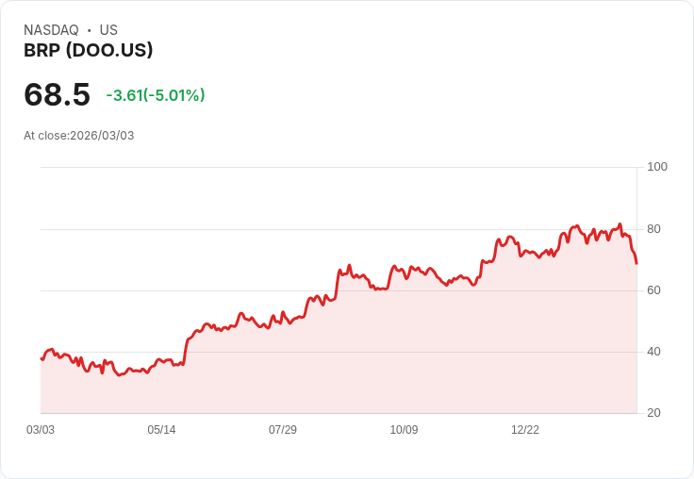The width and height of the screenshot is (694, 479).
Task: Click the rightmost end of the price line
Action: point(636,263)
